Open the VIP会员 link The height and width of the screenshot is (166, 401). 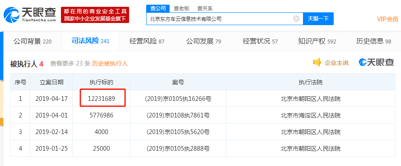pyautogui.click(x=388, y=19)
